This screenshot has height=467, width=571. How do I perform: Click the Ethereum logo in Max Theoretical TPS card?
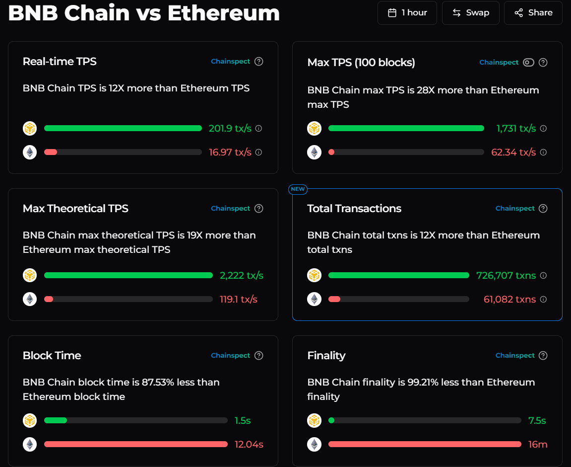pyautogui.click(x=30, y=299)
